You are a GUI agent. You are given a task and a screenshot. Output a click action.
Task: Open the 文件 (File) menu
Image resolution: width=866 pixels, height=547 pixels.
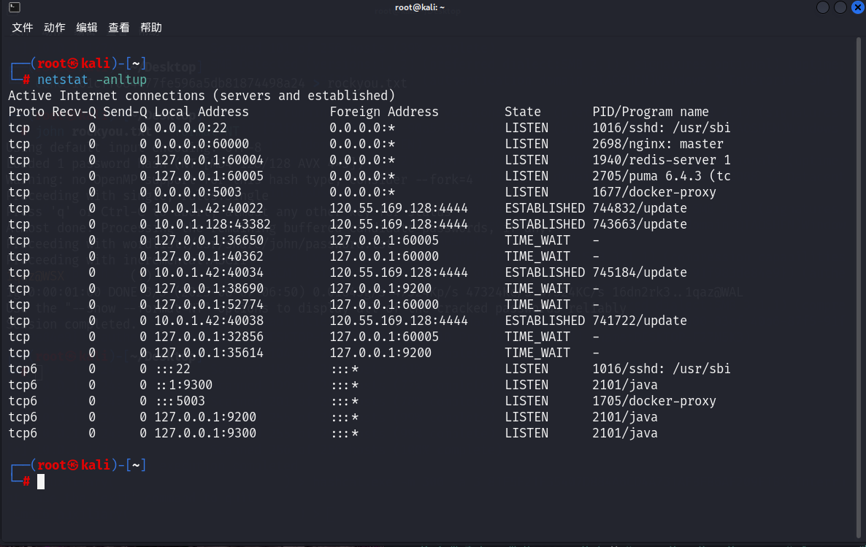click(x=23, y=28)
